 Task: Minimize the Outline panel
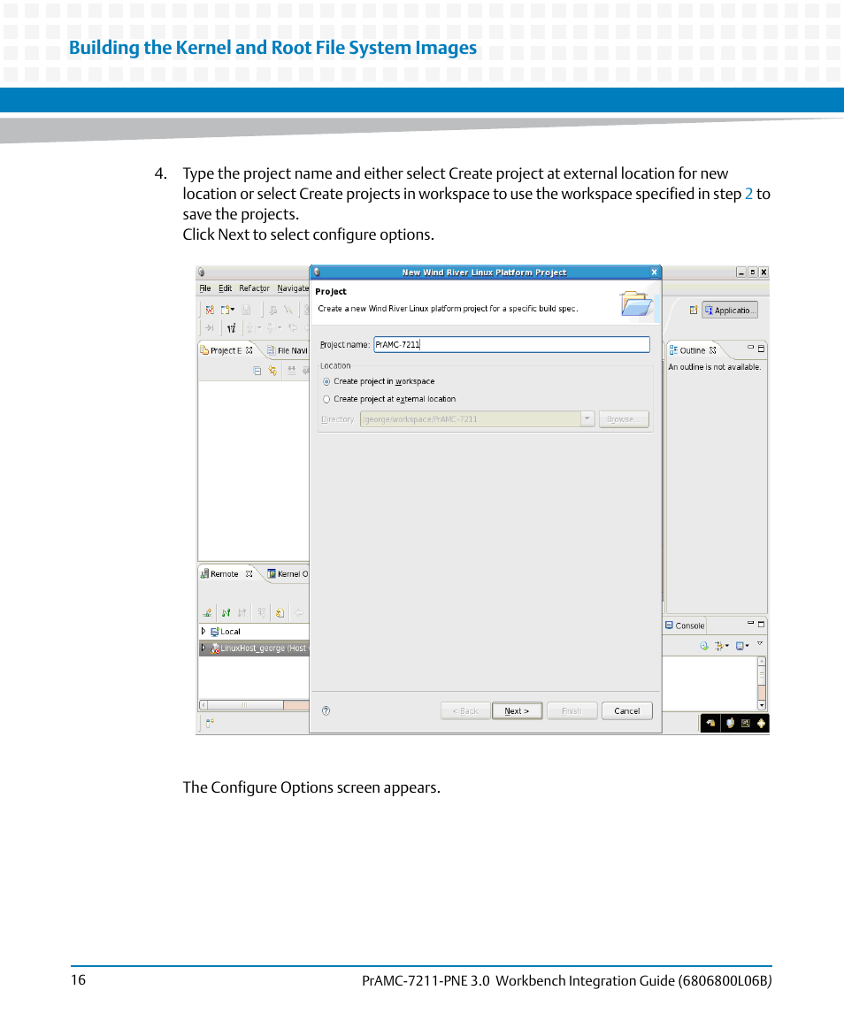(751, 349)
